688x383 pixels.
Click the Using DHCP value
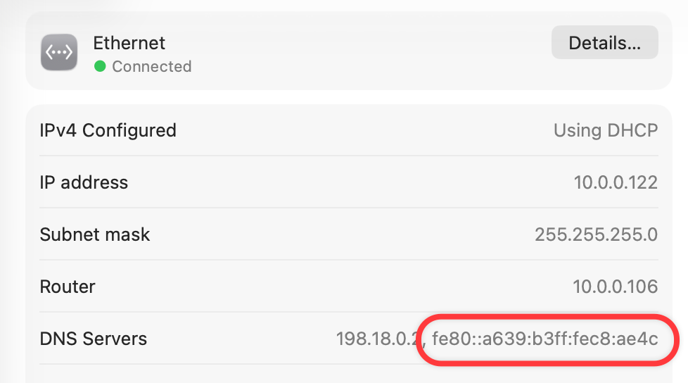[606, 130]
